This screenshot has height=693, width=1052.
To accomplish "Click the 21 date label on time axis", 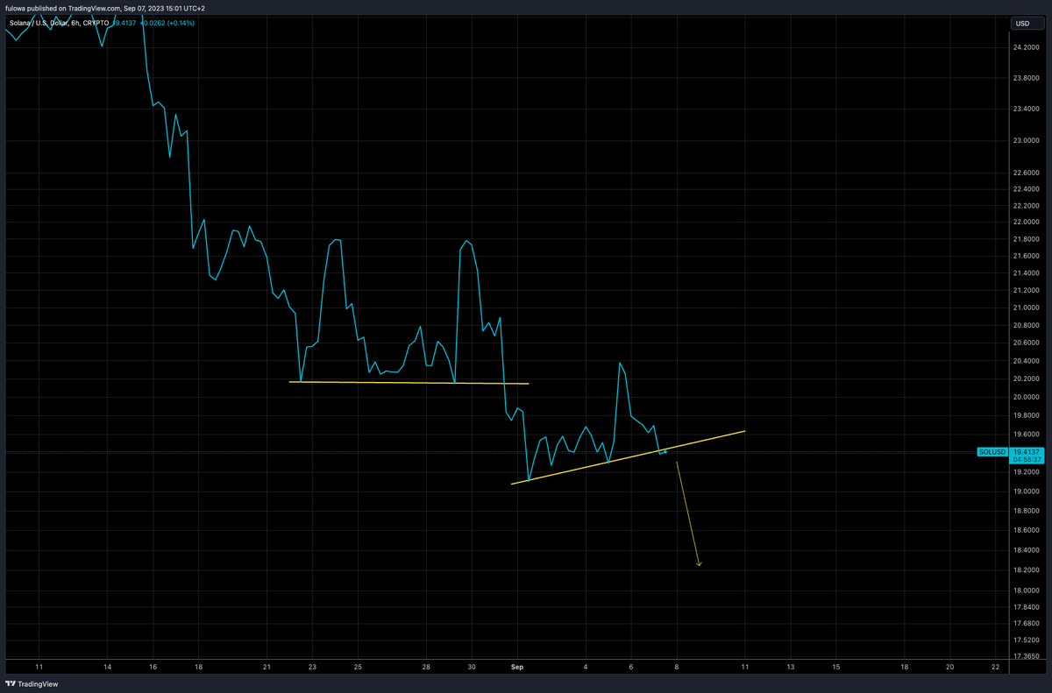I will coord(267,667).
